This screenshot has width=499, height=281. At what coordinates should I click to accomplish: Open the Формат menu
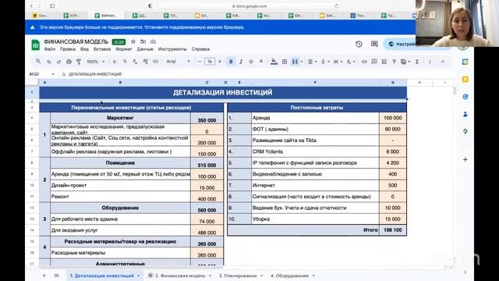click(x=124, y=49)
